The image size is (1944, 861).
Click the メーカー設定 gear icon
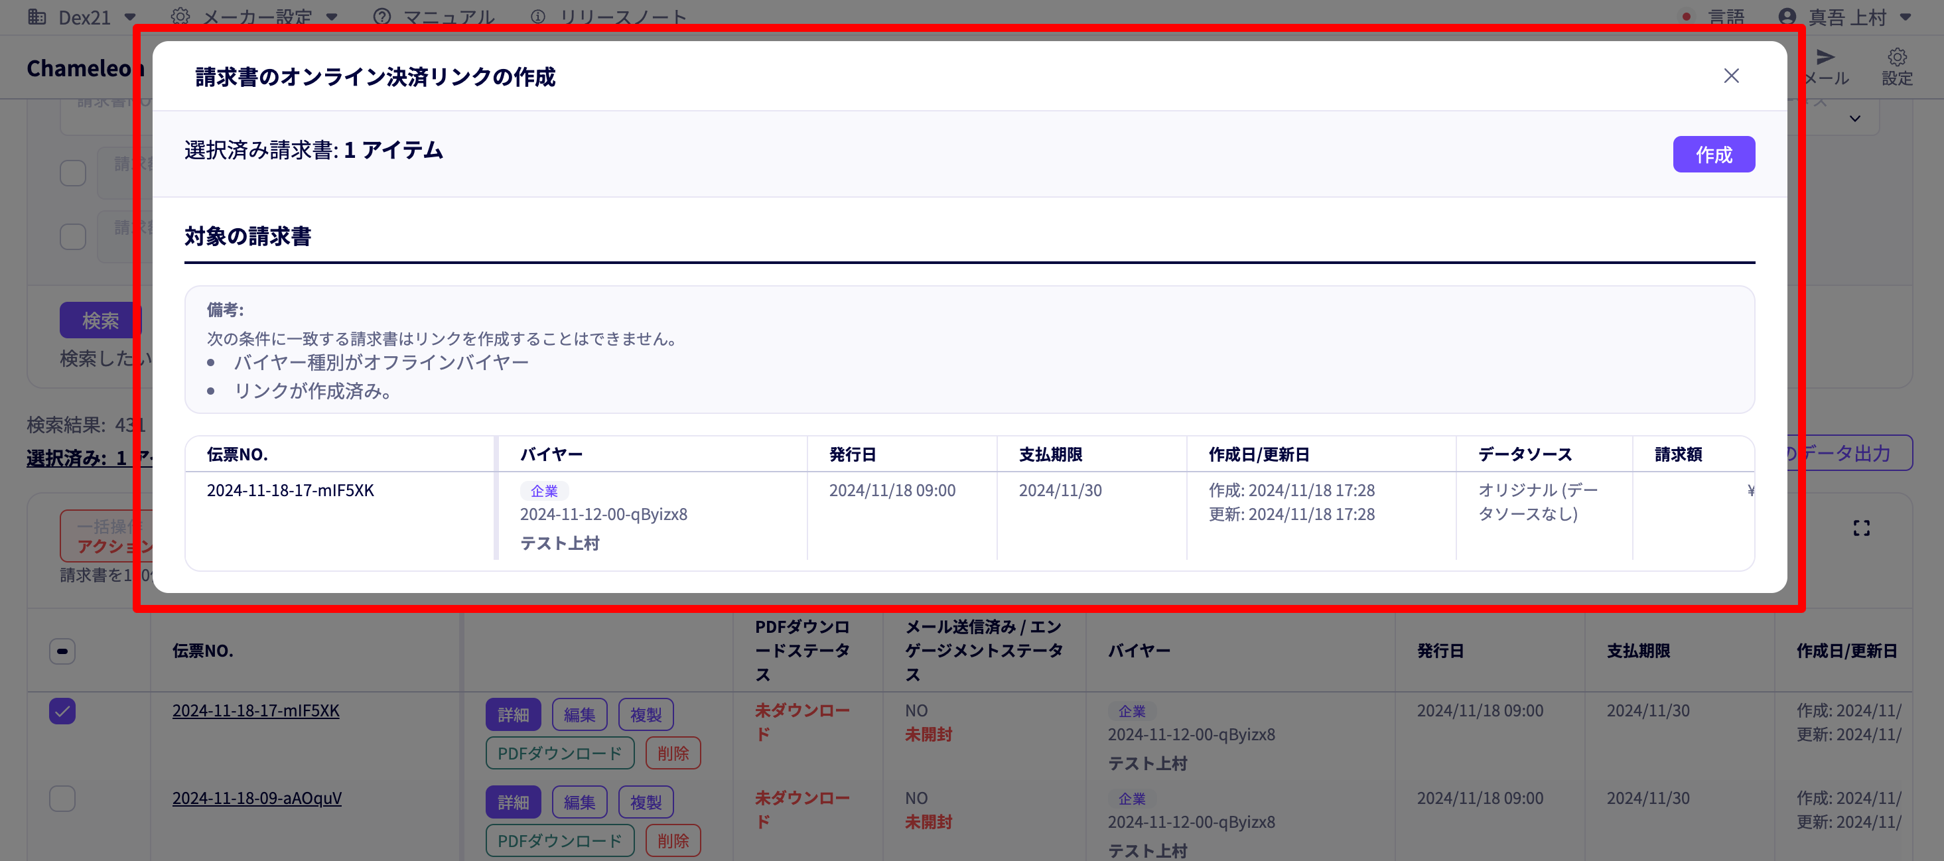(180, 17)
